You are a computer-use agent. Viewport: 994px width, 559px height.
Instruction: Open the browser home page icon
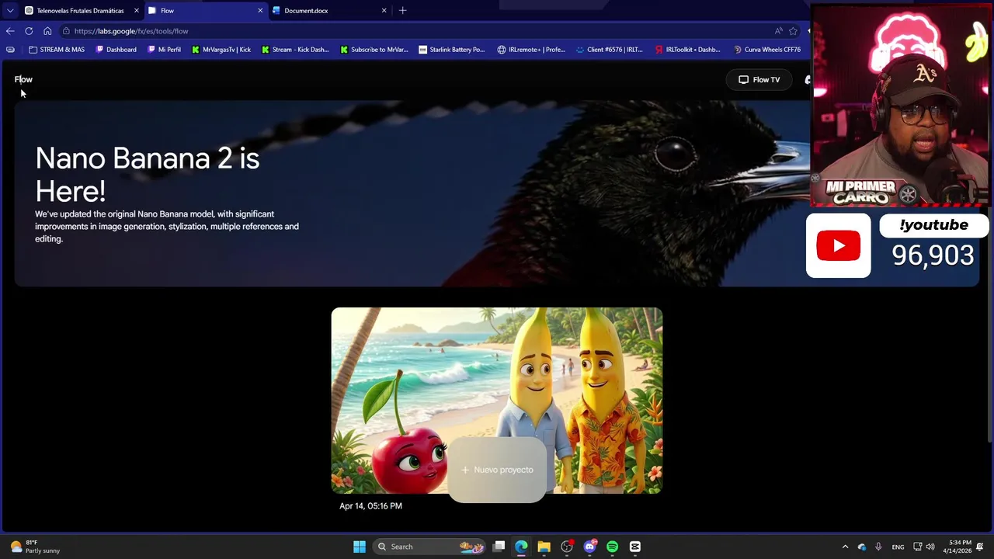pyautogui.click(x=47, y=31)
